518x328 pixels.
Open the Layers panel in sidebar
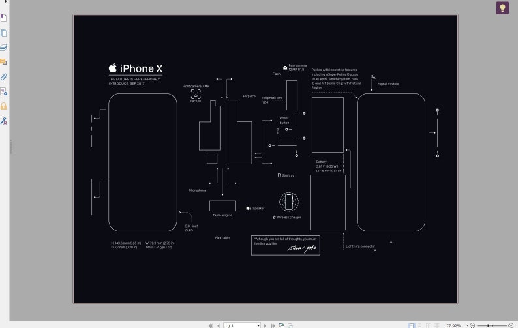tap(4, 47)
